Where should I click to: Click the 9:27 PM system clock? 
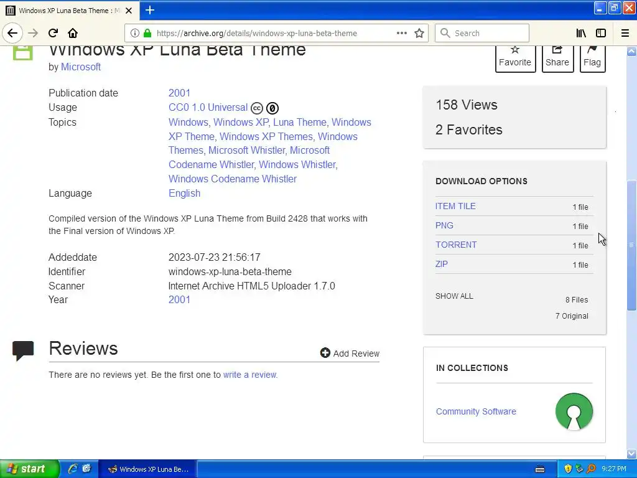(613, 469)
